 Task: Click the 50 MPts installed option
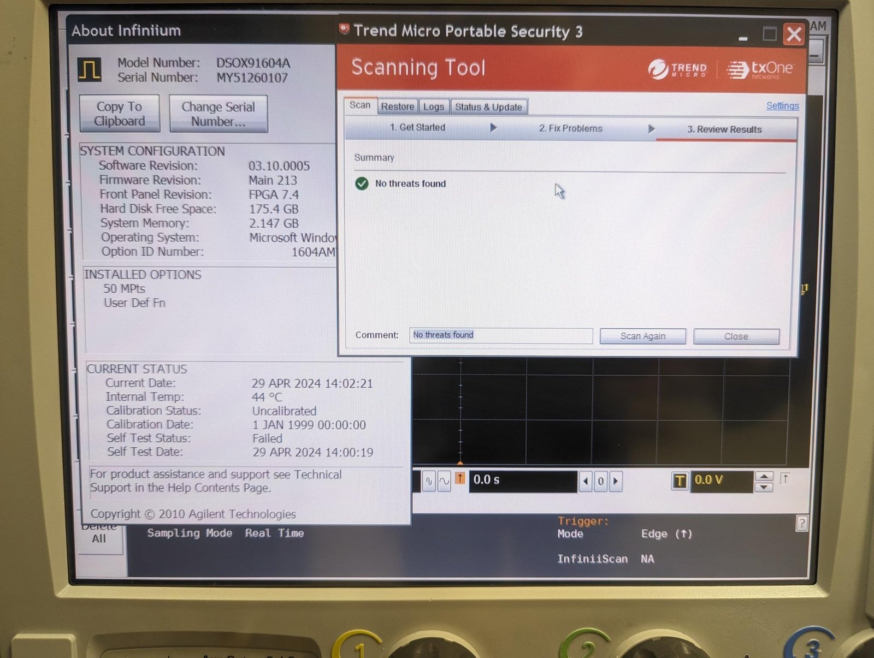(x=125, y=289)
